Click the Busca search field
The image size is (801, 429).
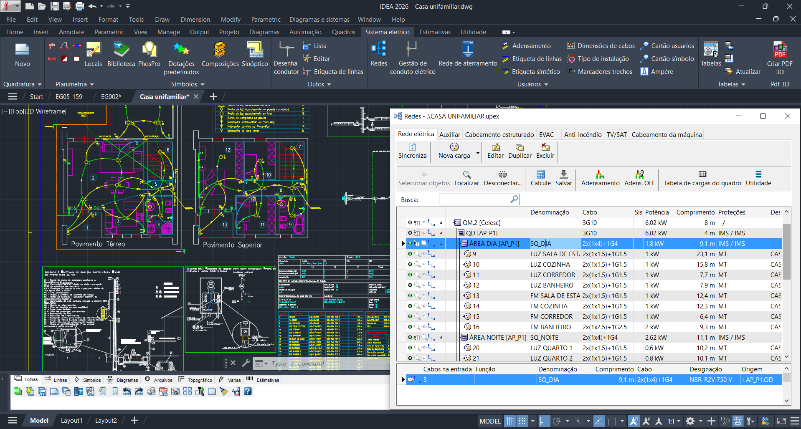(x=474, y=199)
